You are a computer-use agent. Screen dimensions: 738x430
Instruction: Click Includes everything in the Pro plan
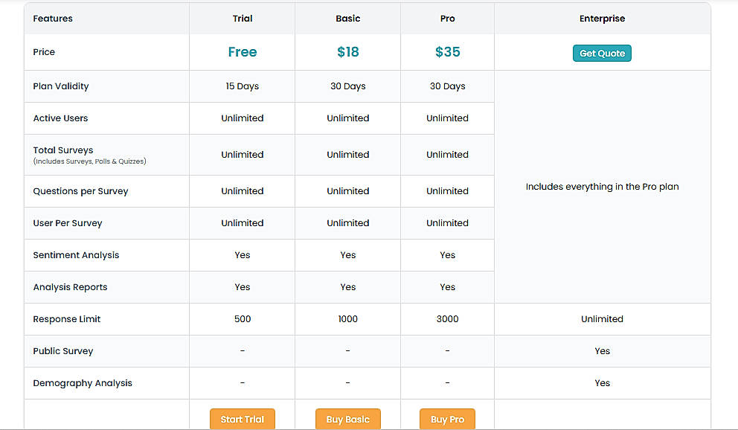[602, 187]
